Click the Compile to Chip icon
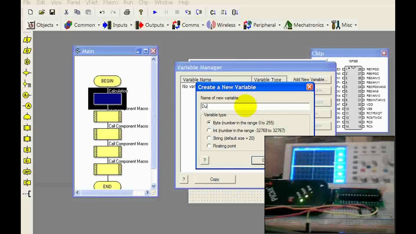Viewport: 416px width, 234px height. point(235,12)
